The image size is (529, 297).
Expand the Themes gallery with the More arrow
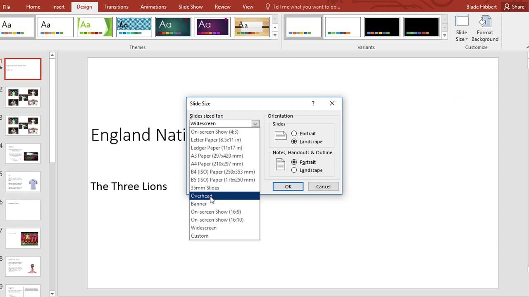(275, 36)
